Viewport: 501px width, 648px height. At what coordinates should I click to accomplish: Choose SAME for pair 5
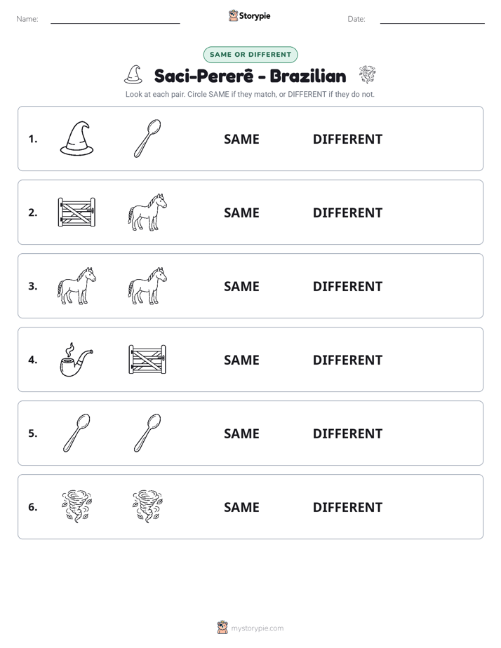[241, 433]
